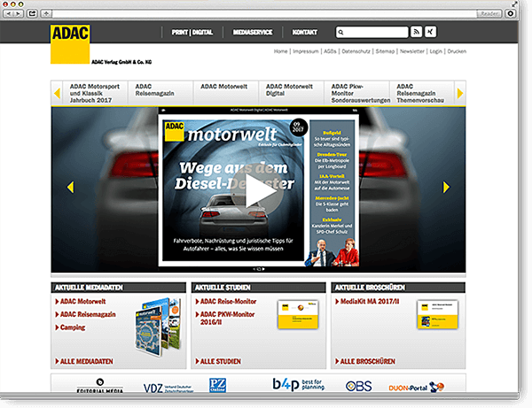
Task: Select the ADAC Motorwelt Digital tab
Action: click(291, 93)
